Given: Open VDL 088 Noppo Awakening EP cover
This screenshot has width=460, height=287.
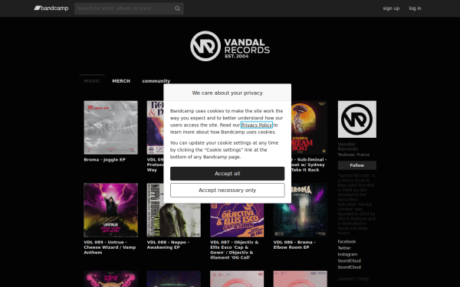Looking at the screenshot, I should click(174, 220).
